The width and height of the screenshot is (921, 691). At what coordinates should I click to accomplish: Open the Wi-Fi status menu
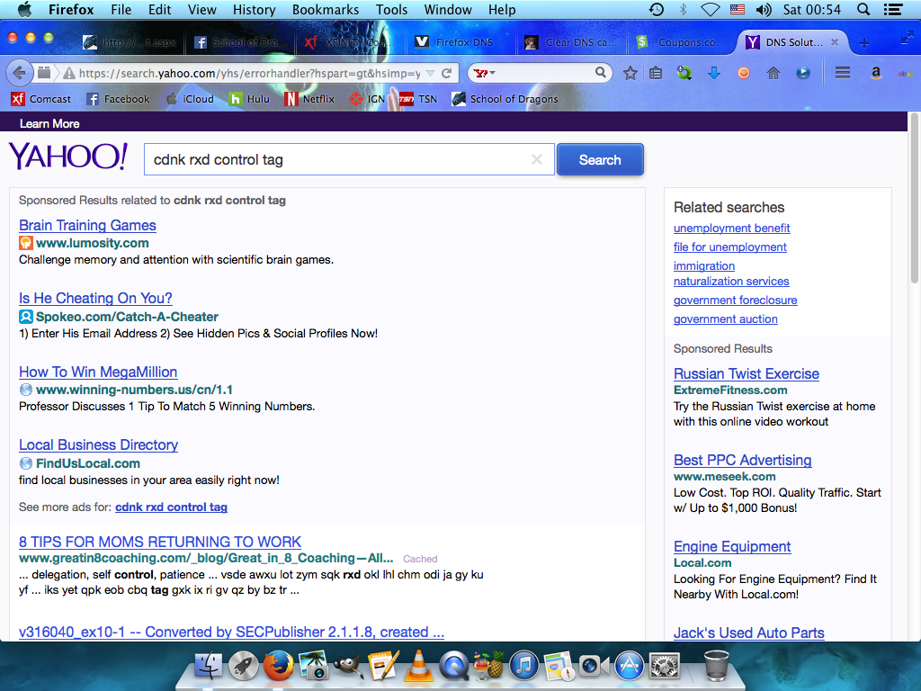[711, 9]
